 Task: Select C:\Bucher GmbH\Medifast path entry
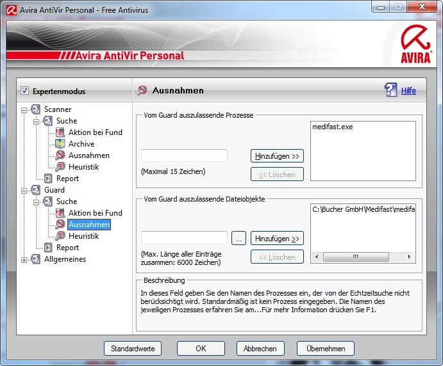click(364, 209)
